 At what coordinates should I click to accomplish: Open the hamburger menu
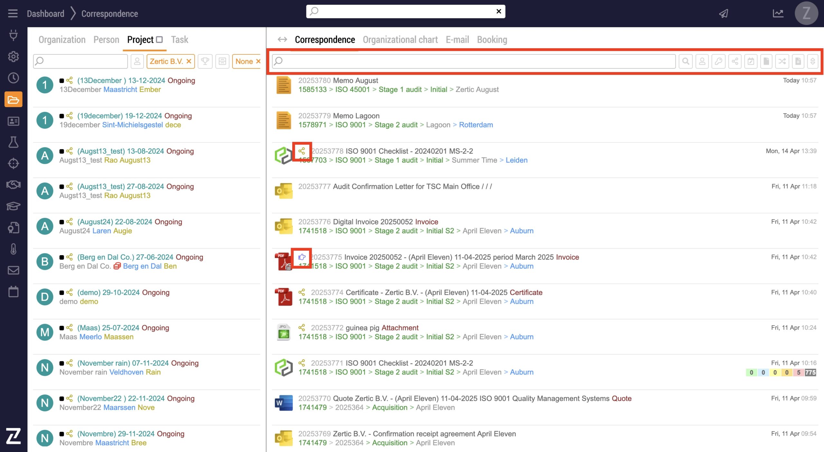13,14
